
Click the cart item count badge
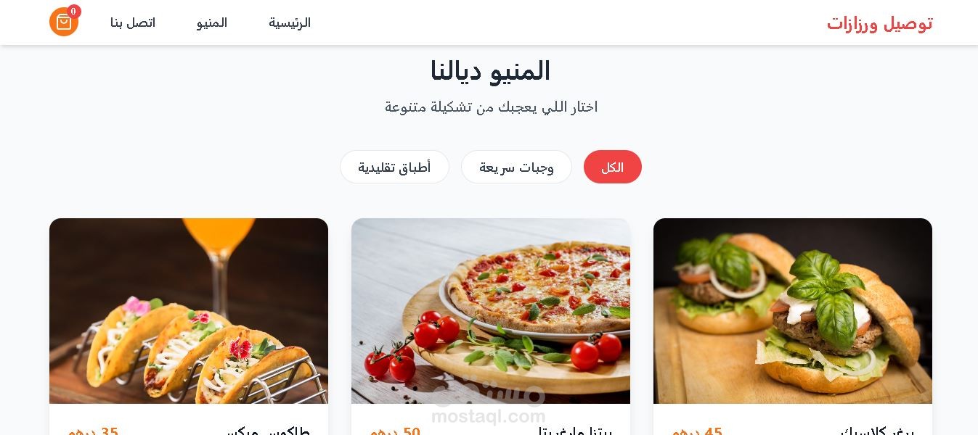pos(74,12)
